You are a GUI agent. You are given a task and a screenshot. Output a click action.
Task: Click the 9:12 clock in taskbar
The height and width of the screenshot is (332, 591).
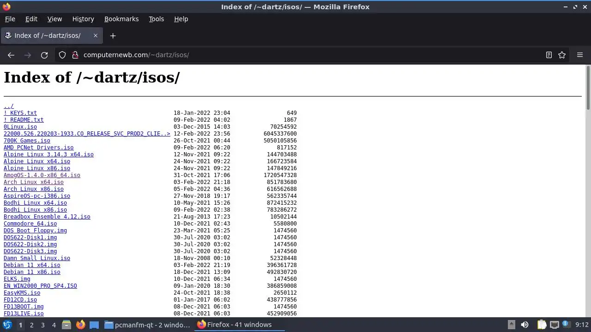tap(582, 325)
